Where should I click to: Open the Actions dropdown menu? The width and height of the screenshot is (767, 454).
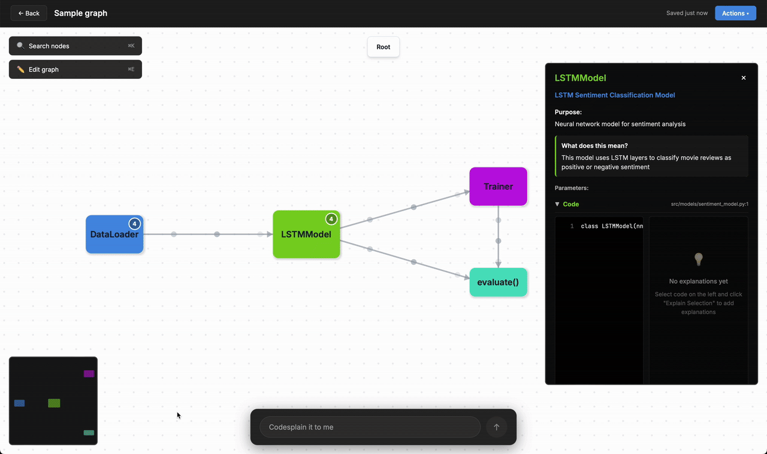tap(735, 13)
